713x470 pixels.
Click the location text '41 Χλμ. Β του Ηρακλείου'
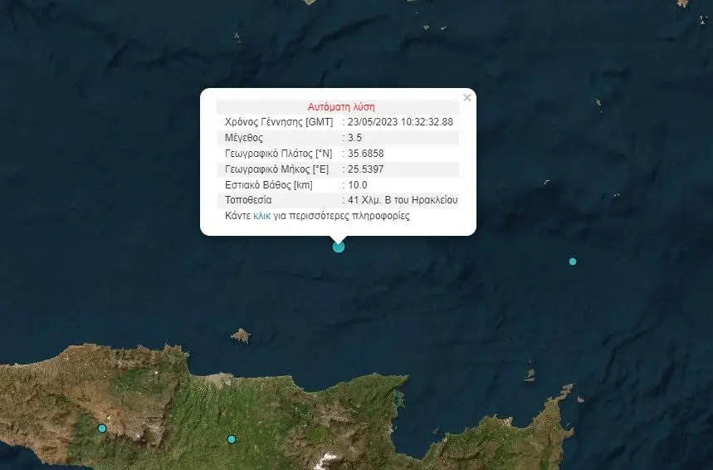[403, 200]
